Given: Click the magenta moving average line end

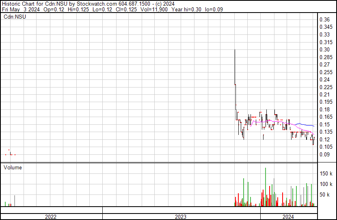Looking at the screenshot, I should coord(314,134).
